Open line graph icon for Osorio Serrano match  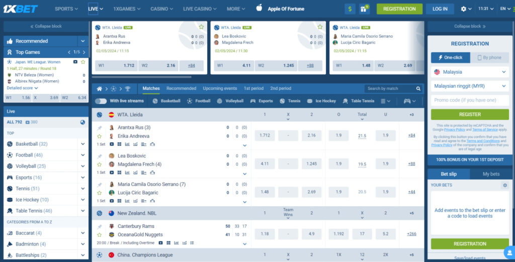(x=135, y=201)
